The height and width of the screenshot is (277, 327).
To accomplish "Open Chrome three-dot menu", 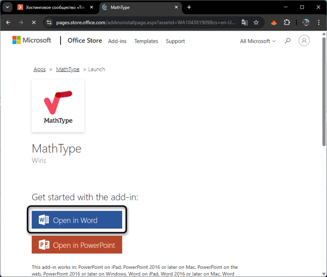I will coord(319,22).
